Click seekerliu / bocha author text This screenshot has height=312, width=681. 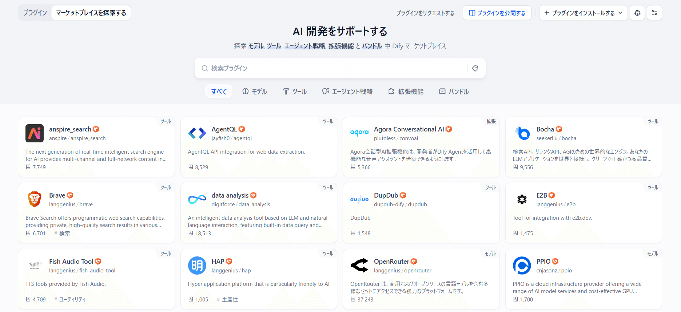556,138
